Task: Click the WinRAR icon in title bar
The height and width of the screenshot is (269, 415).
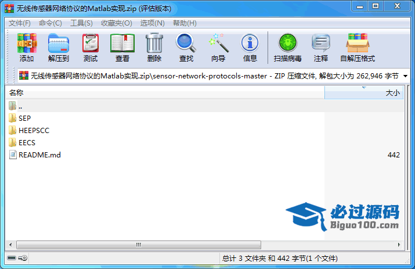Action: pos(9,9)
